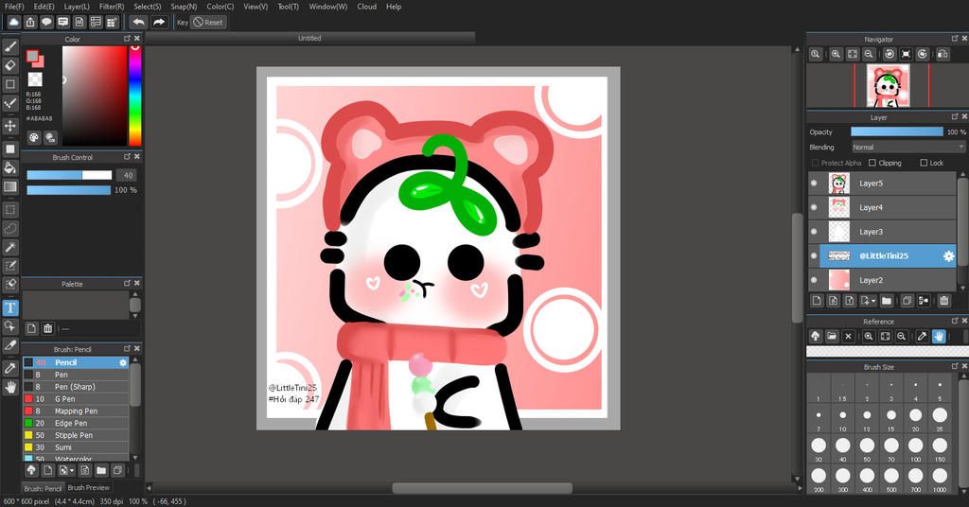
Task: Switch to the Brush Preview tab
Action: coord(88,488)
